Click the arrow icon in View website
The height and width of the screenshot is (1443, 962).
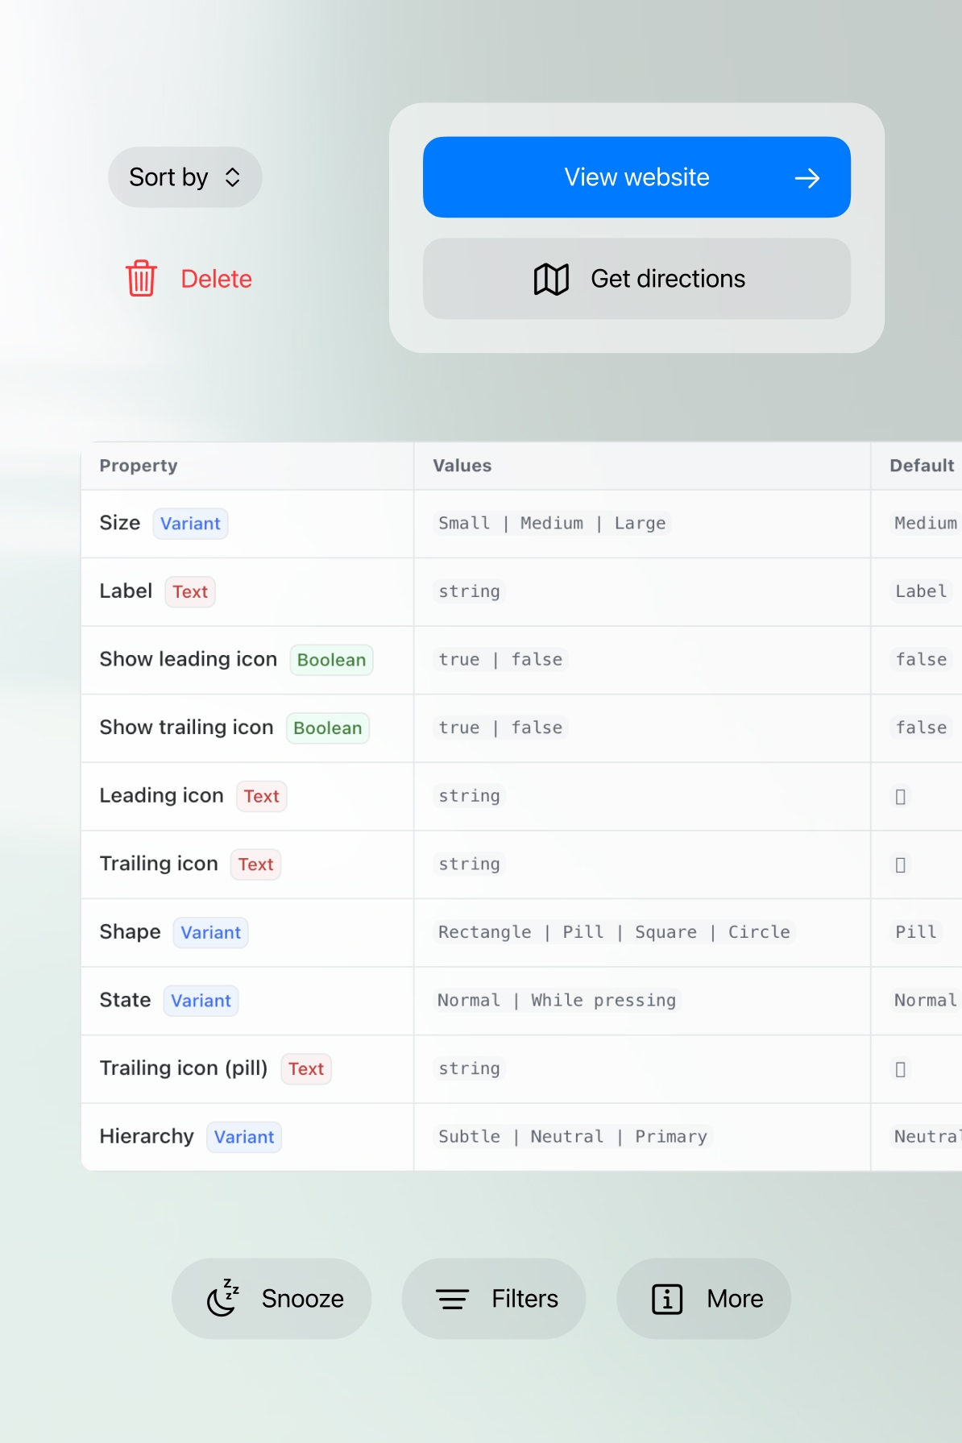(807, 178)
